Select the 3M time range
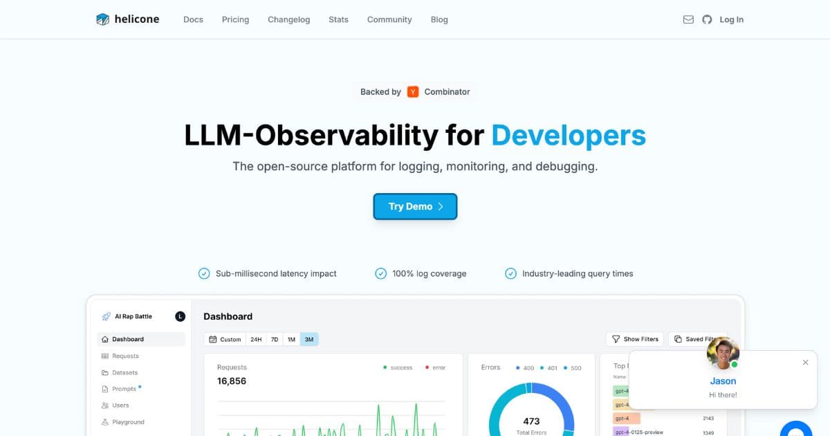Viewport: 830px width, 436px height. pyautogui.click(x=309, y=339)
